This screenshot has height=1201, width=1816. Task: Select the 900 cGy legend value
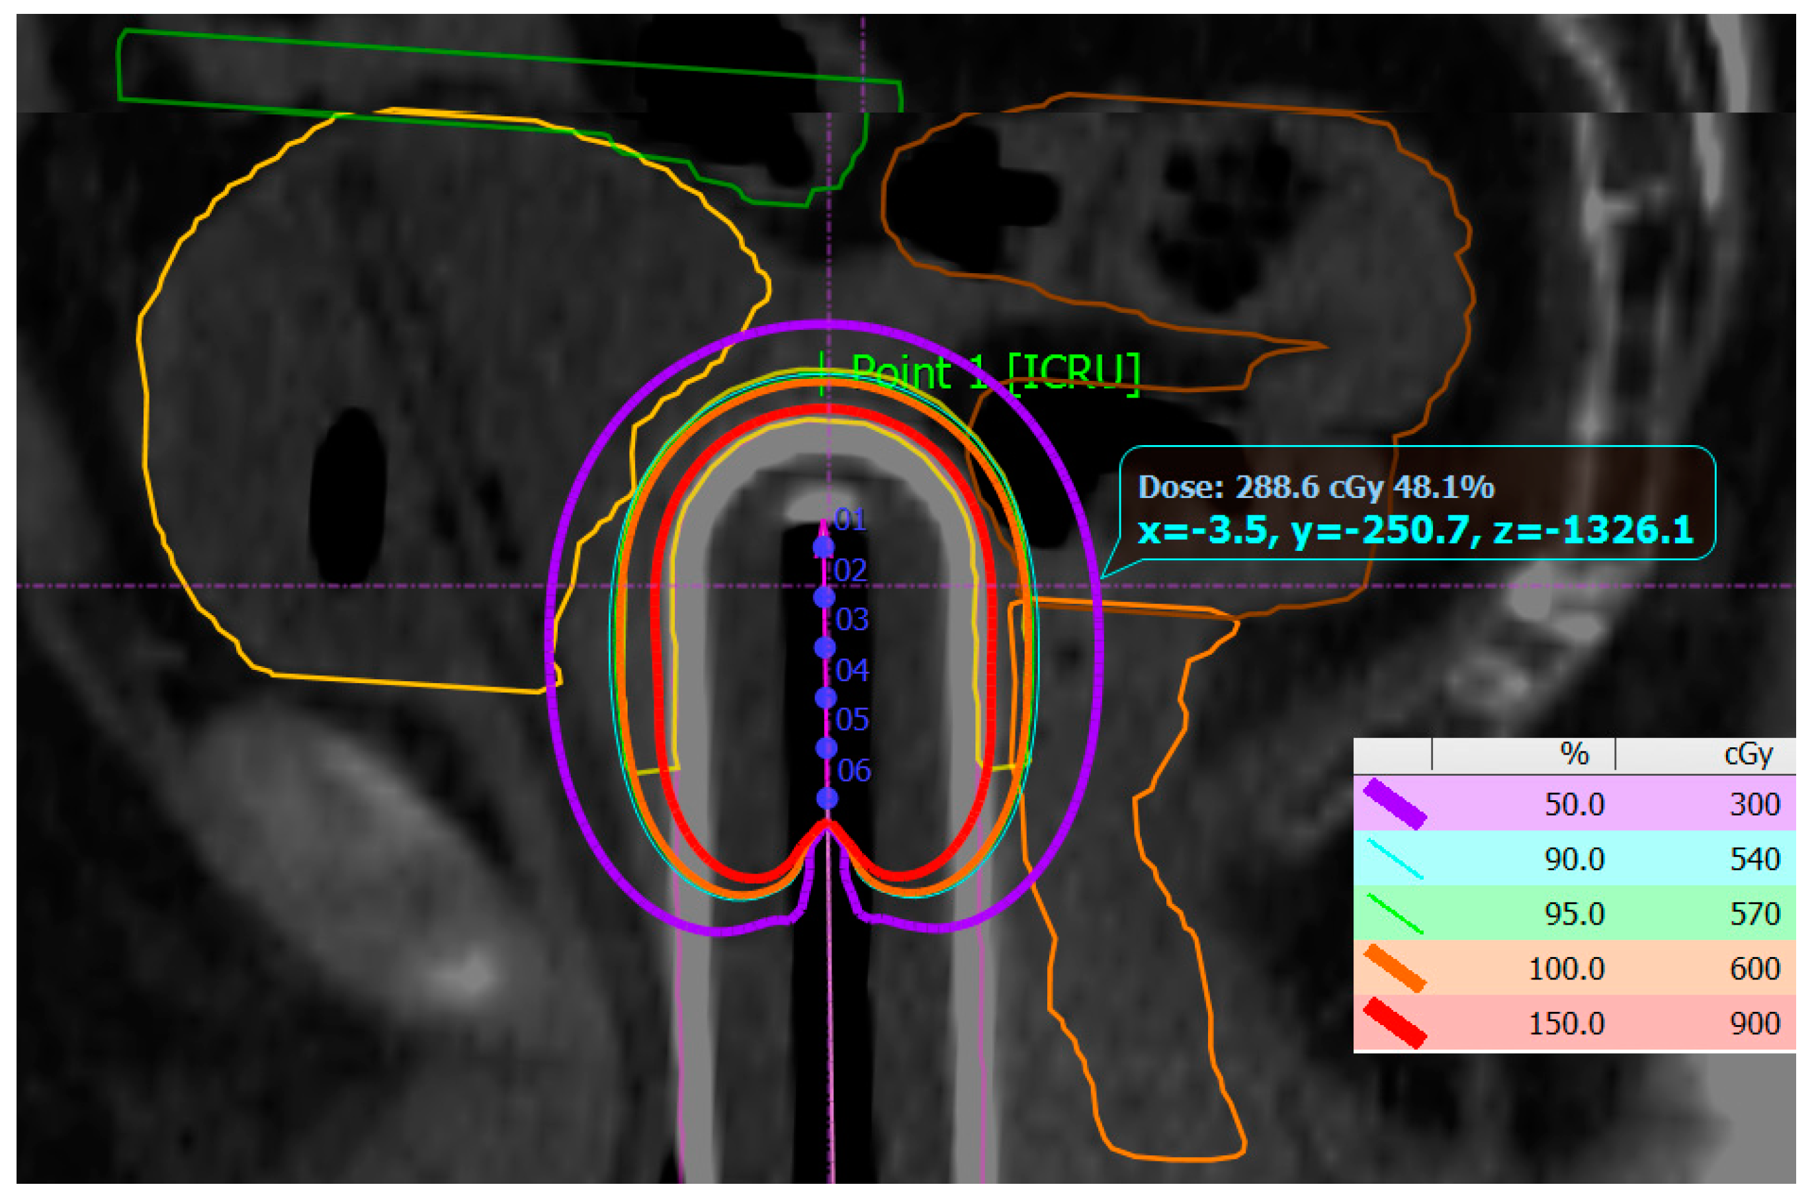coord(1754,1023)
